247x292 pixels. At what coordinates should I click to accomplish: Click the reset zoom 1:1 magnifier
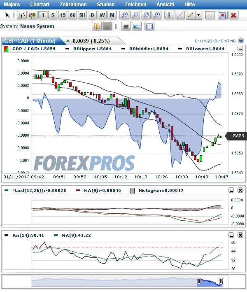(157, 15)
